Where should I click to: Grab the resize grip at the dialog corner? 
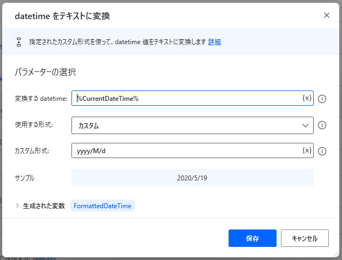pos(336,254)
